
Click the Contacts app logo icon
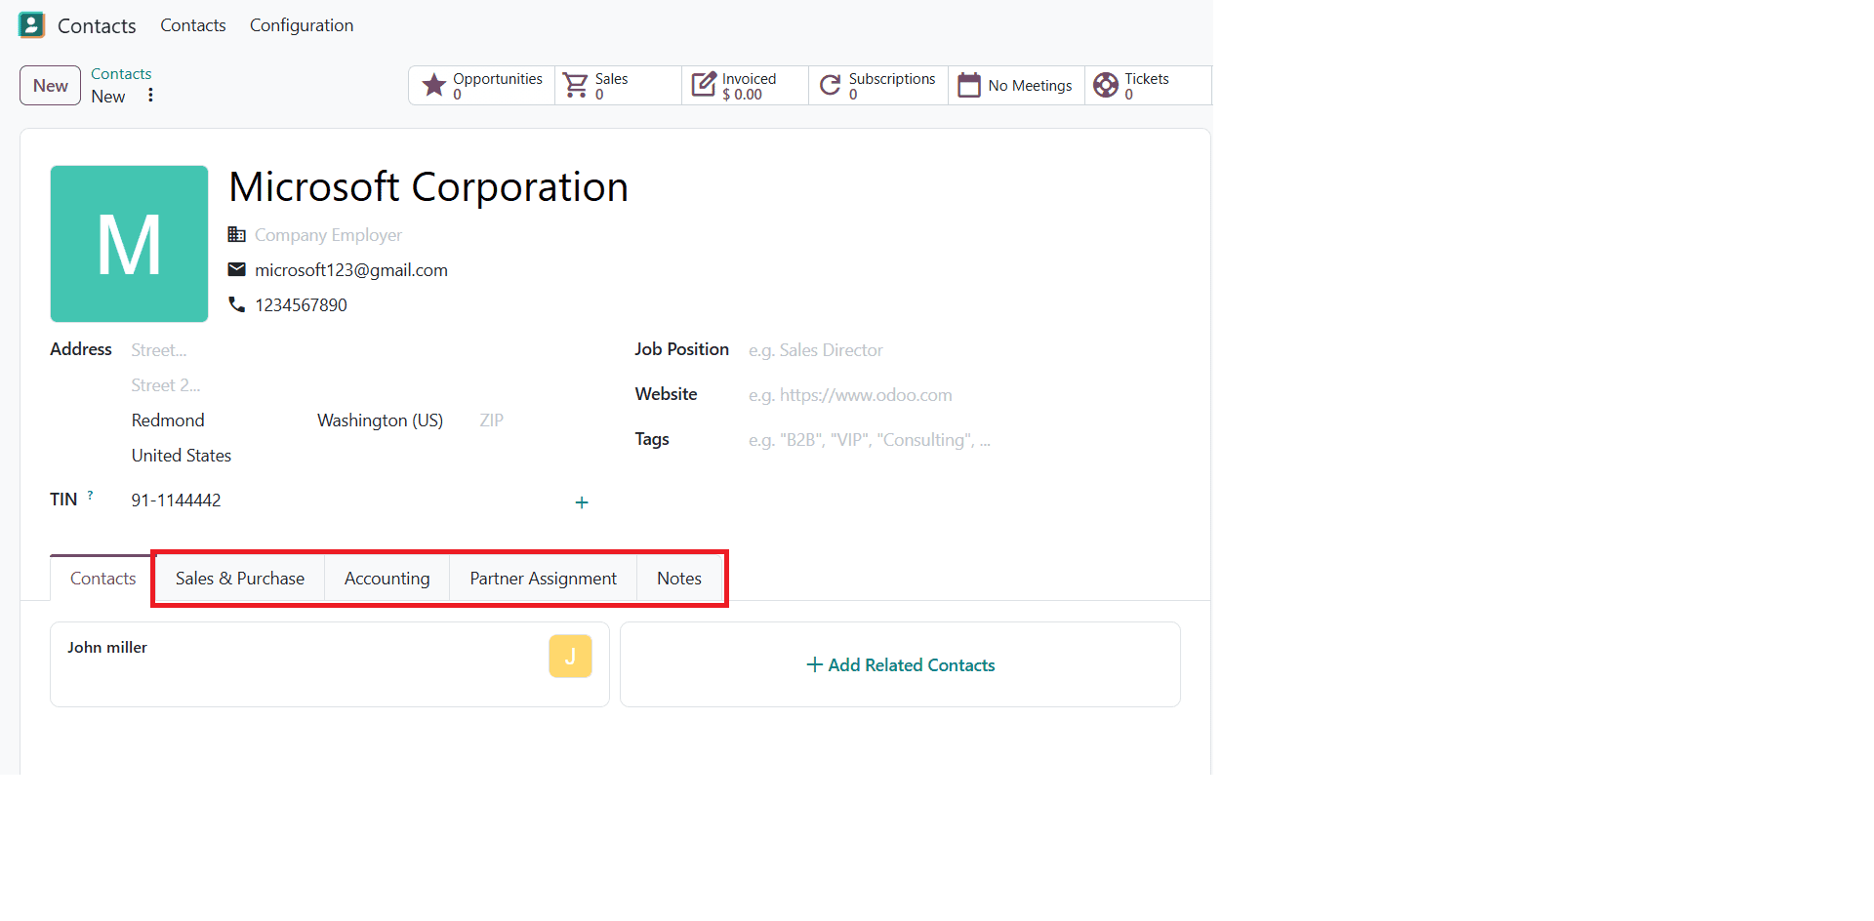pyautogui.click(x=31, y=25)
